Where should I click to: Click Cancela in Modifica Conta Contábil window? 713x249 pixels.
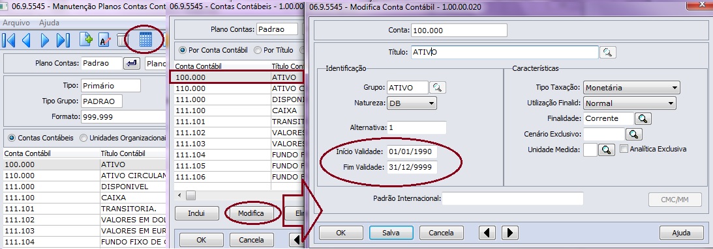441,233
